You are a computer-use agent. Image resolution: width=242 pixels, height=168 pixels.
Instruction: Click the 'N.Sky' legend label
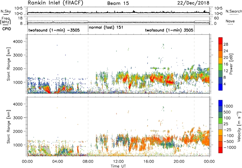click(x=6, y=11)
